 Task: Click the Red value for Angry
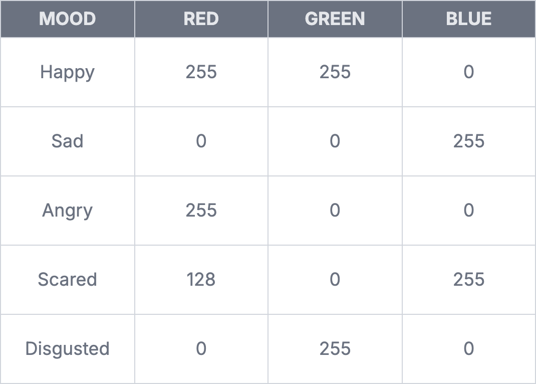tap(201, 210)
